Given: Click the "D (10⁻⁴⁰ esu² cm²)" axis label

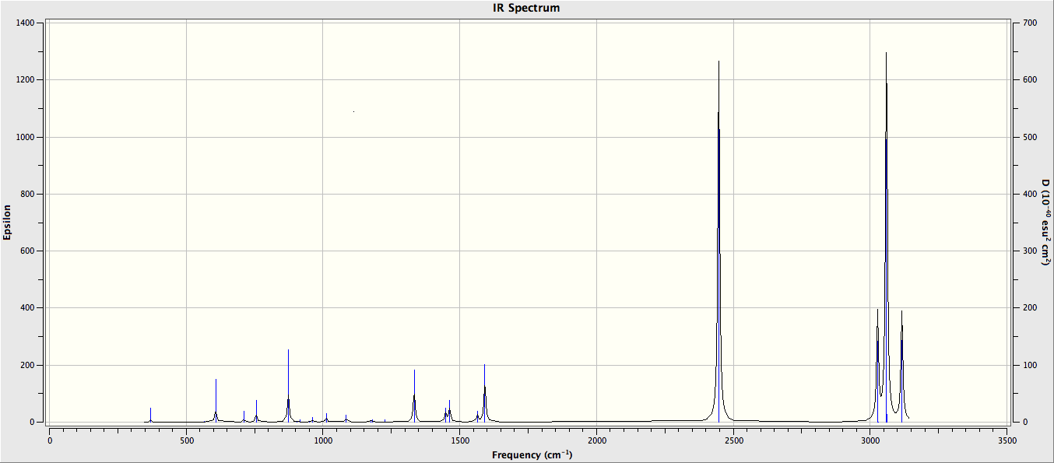Looking at the screenshot, I should pos(1046,223).
